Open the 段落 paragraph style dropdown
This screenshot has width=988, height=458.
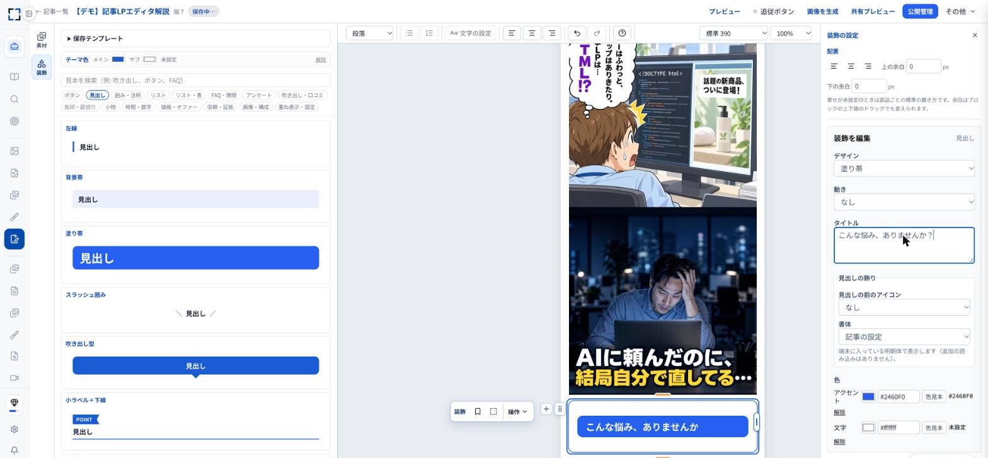point(370,33)
